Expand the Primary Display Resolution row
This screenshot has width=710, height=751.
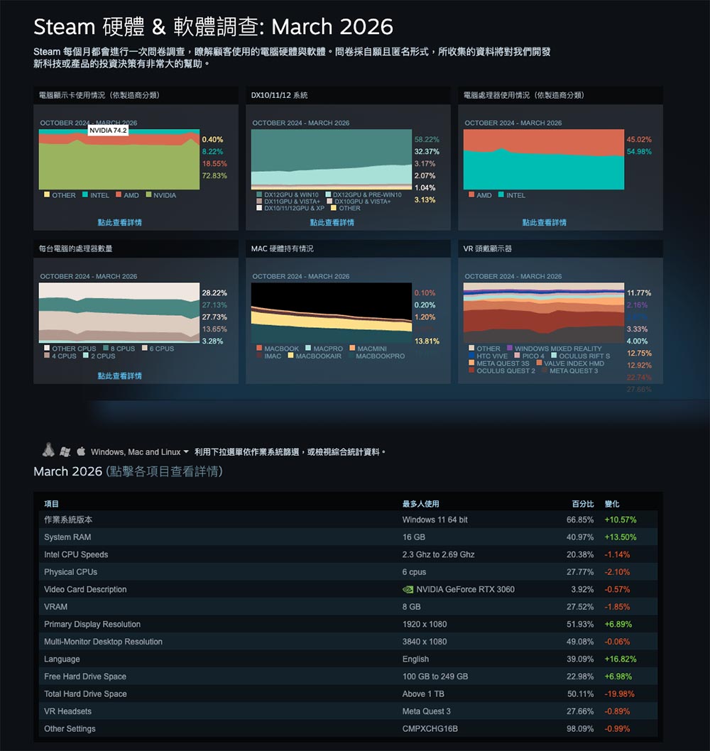click(92, 624)
